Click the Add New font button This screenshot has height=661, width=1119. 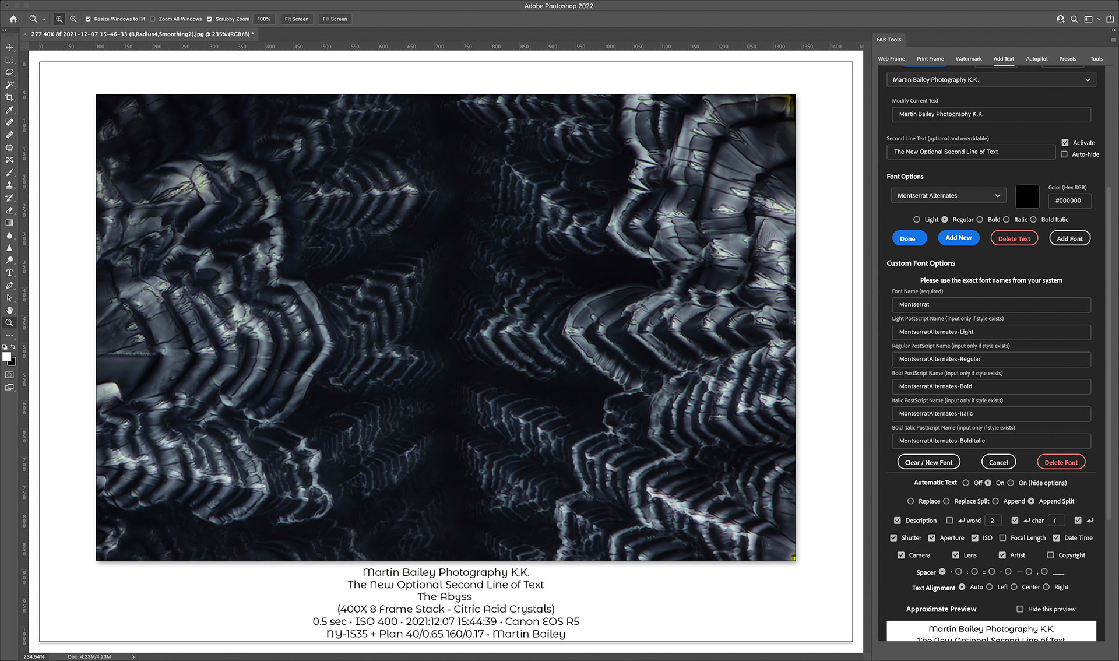tap(959, 238)
